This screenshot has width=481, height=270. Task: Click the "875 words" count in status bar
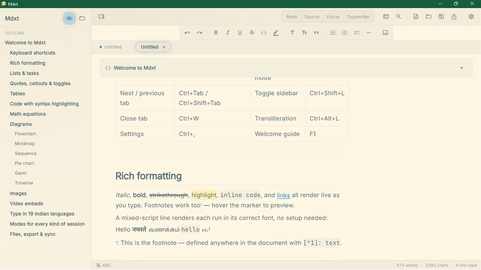point(407,265)
